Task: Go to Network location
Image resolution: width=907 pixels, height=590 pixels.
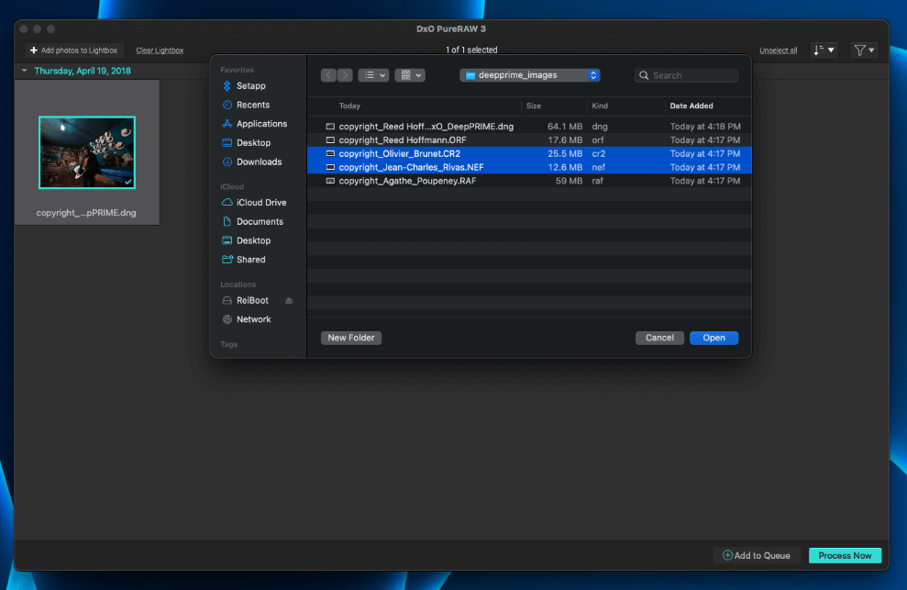Action: (x=253, y=319)
